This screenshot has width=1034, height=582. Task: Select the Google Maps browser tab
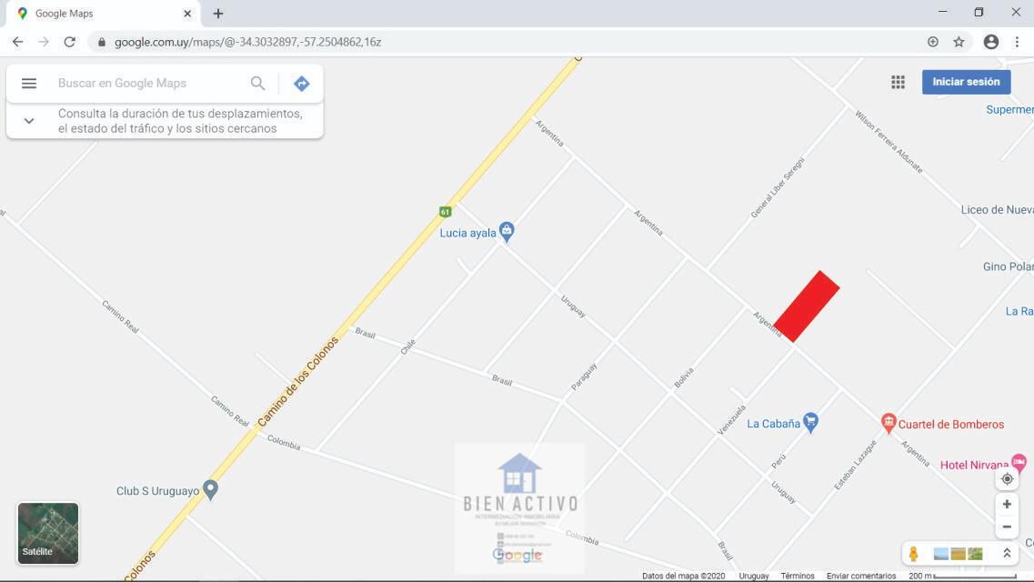[x=102, y=13]
